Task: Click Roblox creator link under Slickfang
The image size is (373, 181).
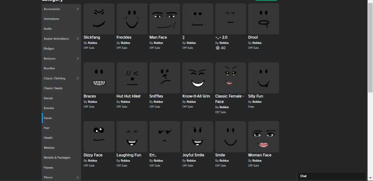Action: [93, 43]
